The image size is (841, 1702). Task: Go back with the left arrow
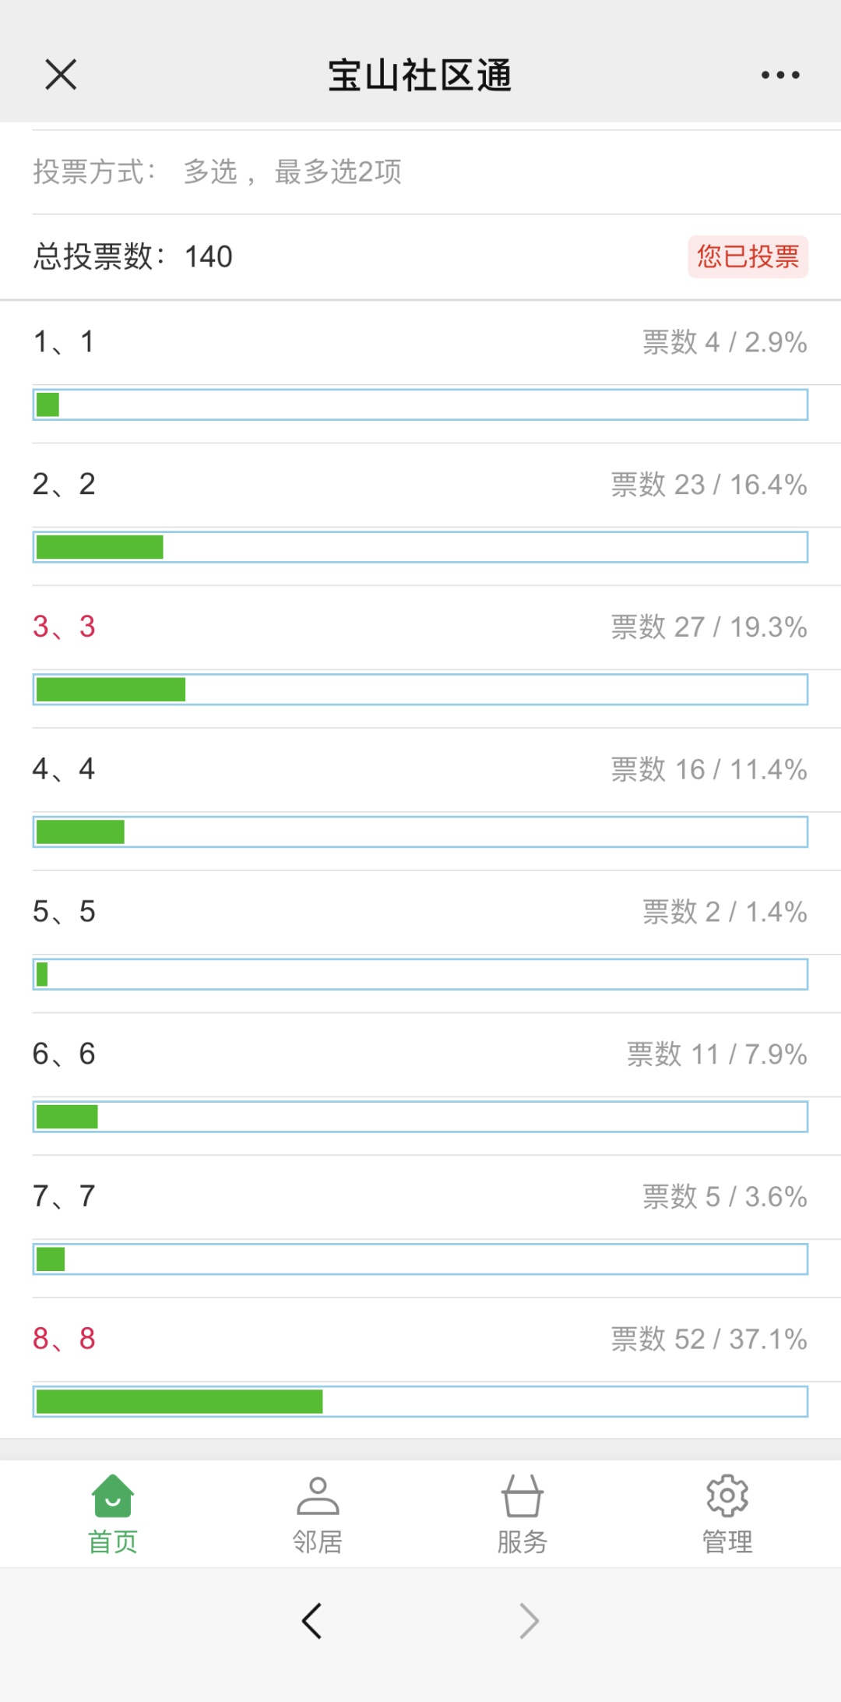(x=311, y=1621)
